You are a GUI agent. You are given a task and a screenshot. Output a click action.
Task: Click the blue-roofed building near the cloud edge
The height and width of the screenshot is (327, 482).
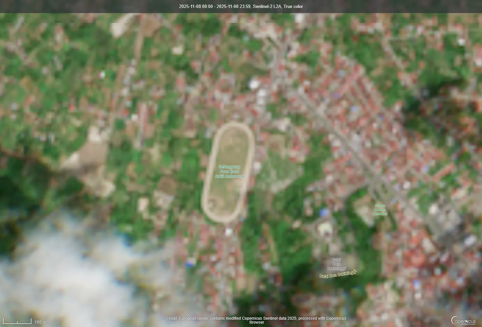tap(189, 264)
